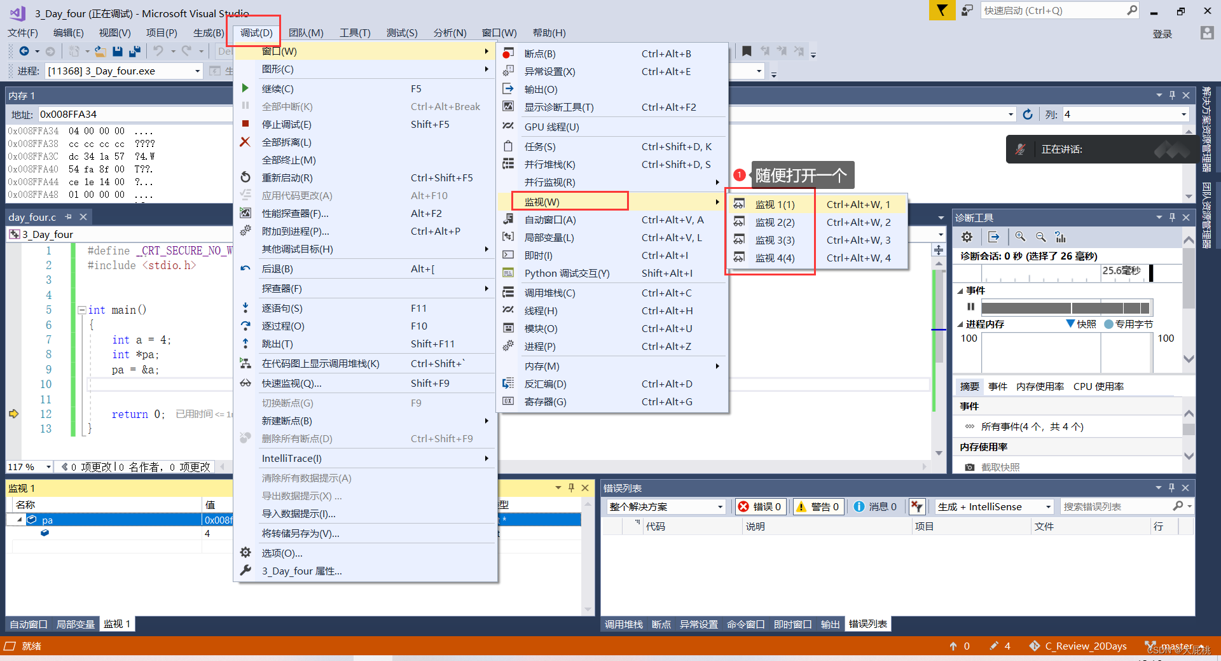This screenshot has height=661, width=1221.
Task: Switch to 调用堆栈 tab
Action: (x=623, y=624)
